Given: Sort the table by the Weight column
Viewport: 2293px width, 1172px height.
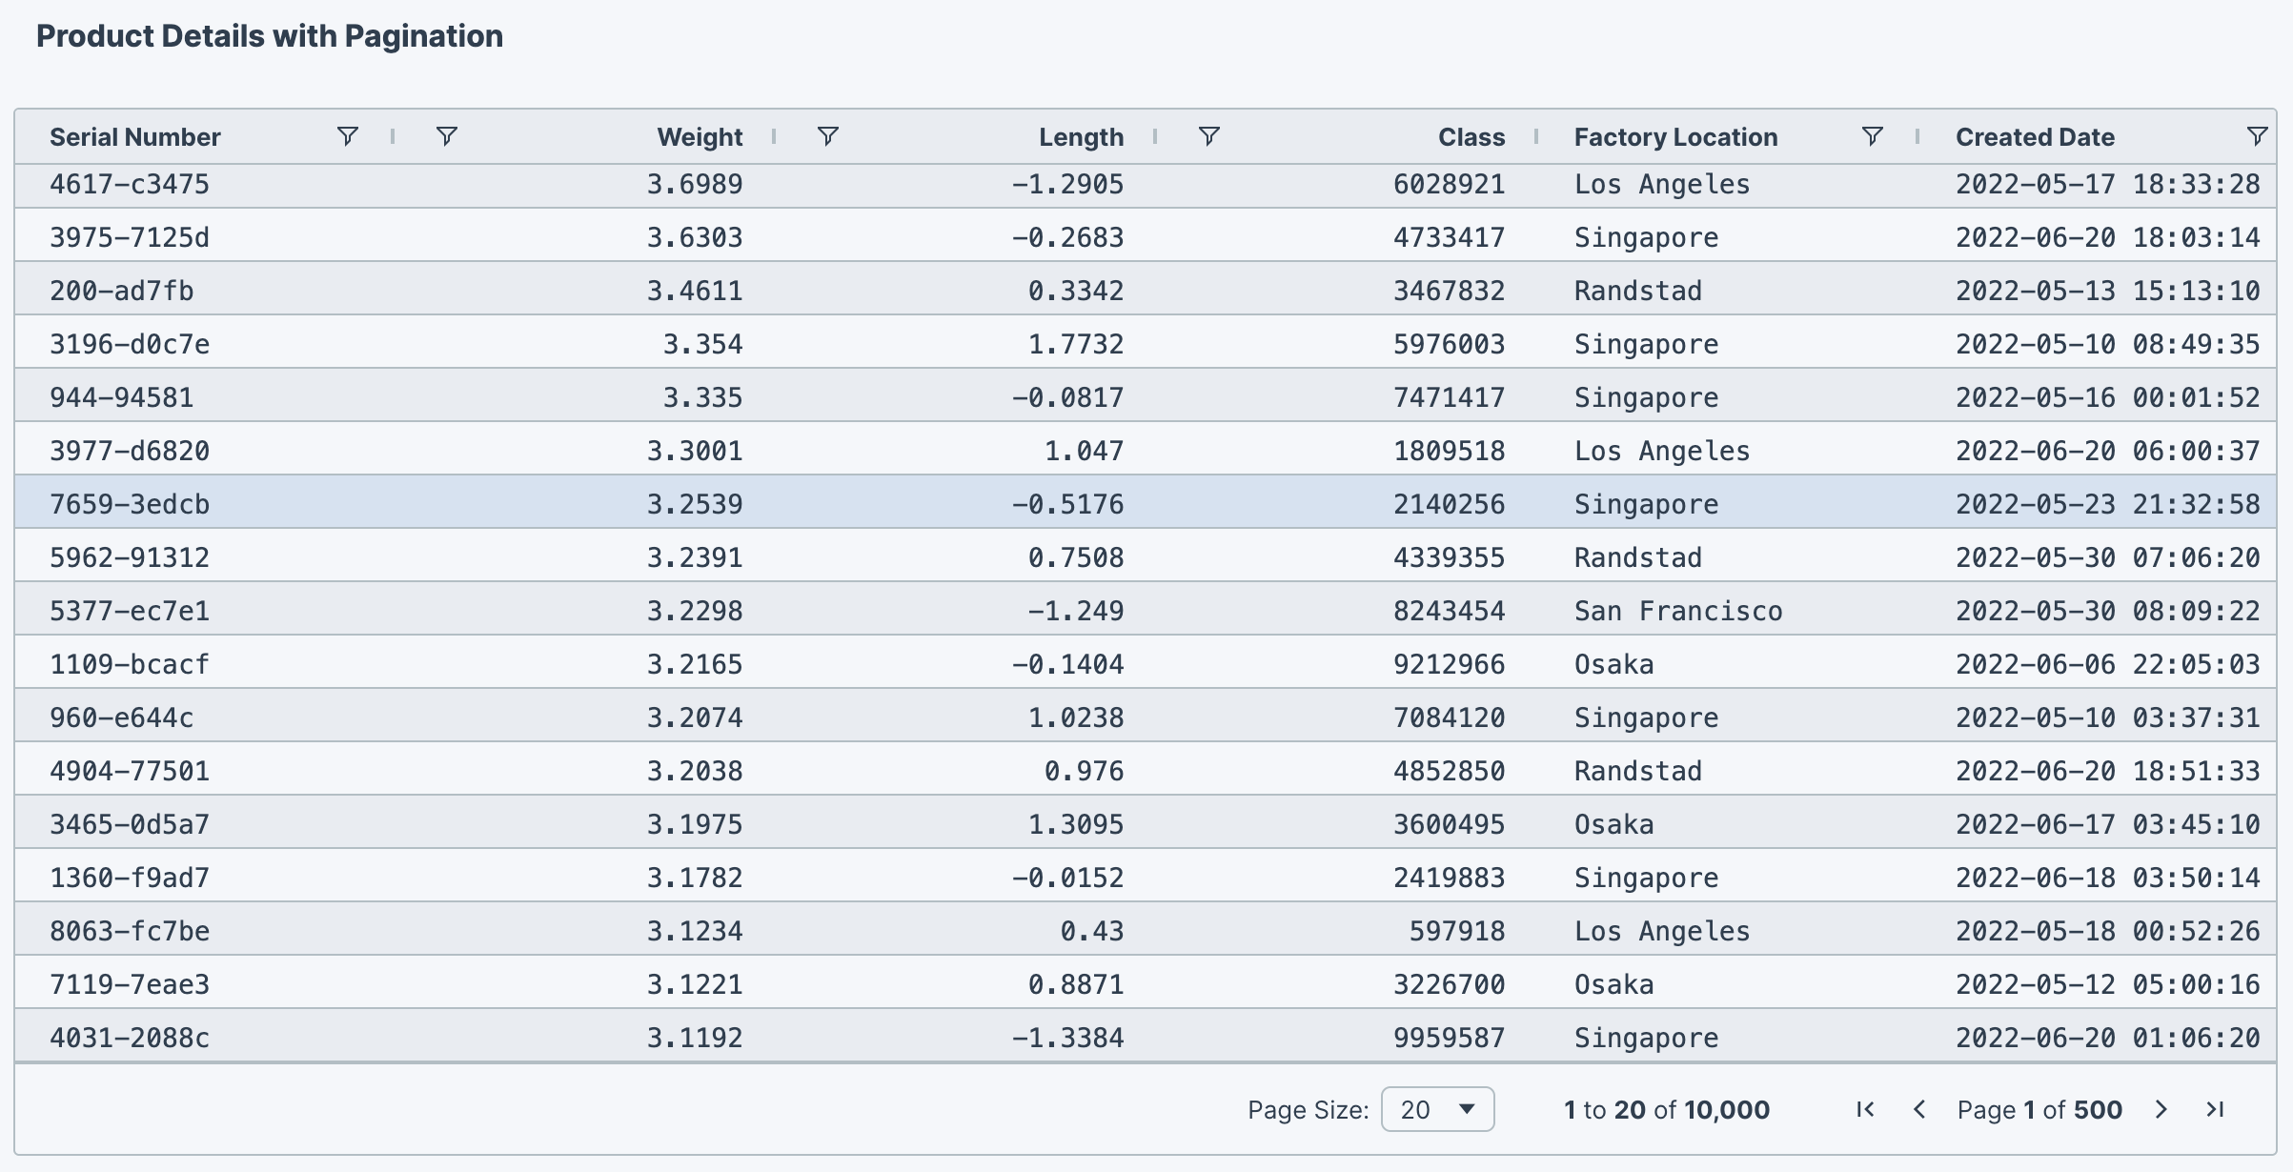Looking at the screenshot, I should (x=699, y=136).
